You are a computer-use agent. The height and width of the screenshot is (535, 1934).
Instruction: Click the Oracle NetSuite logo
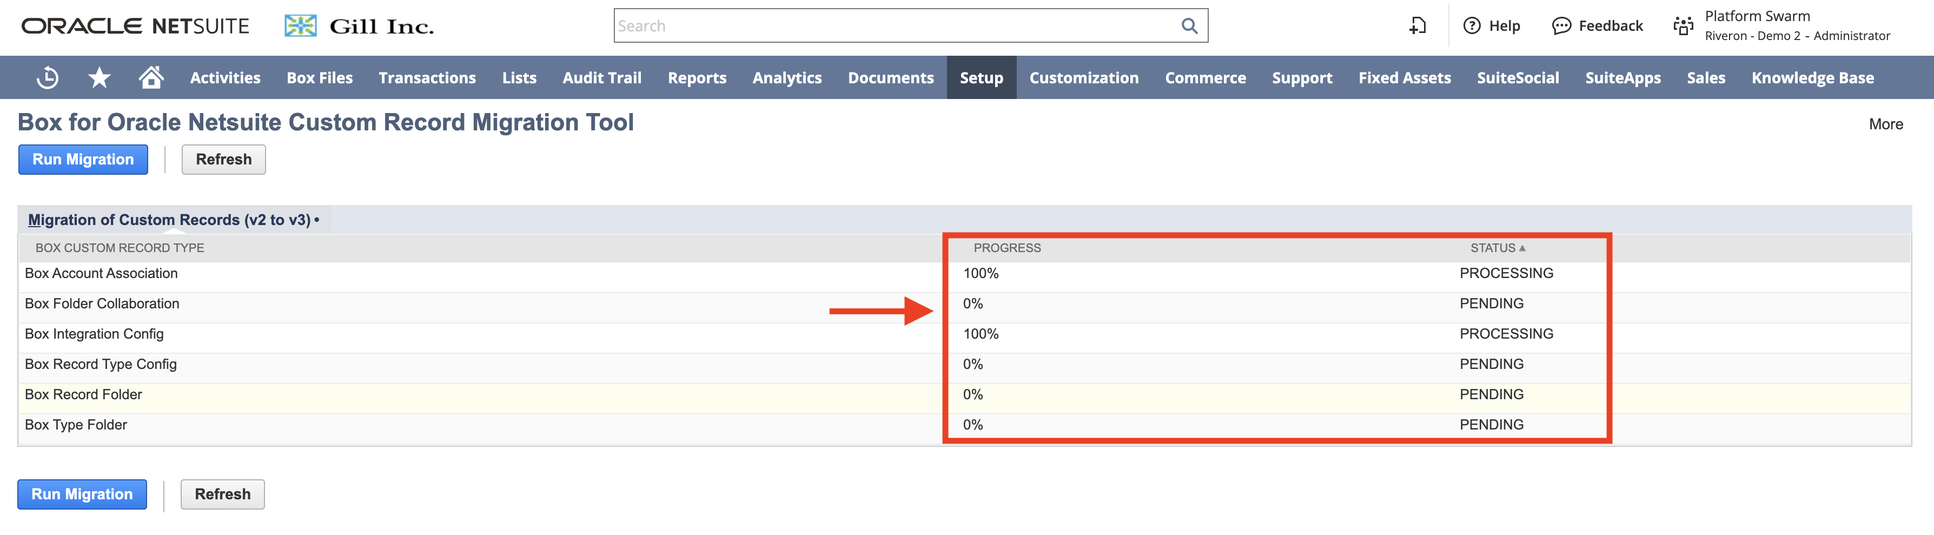coord(135,27)
